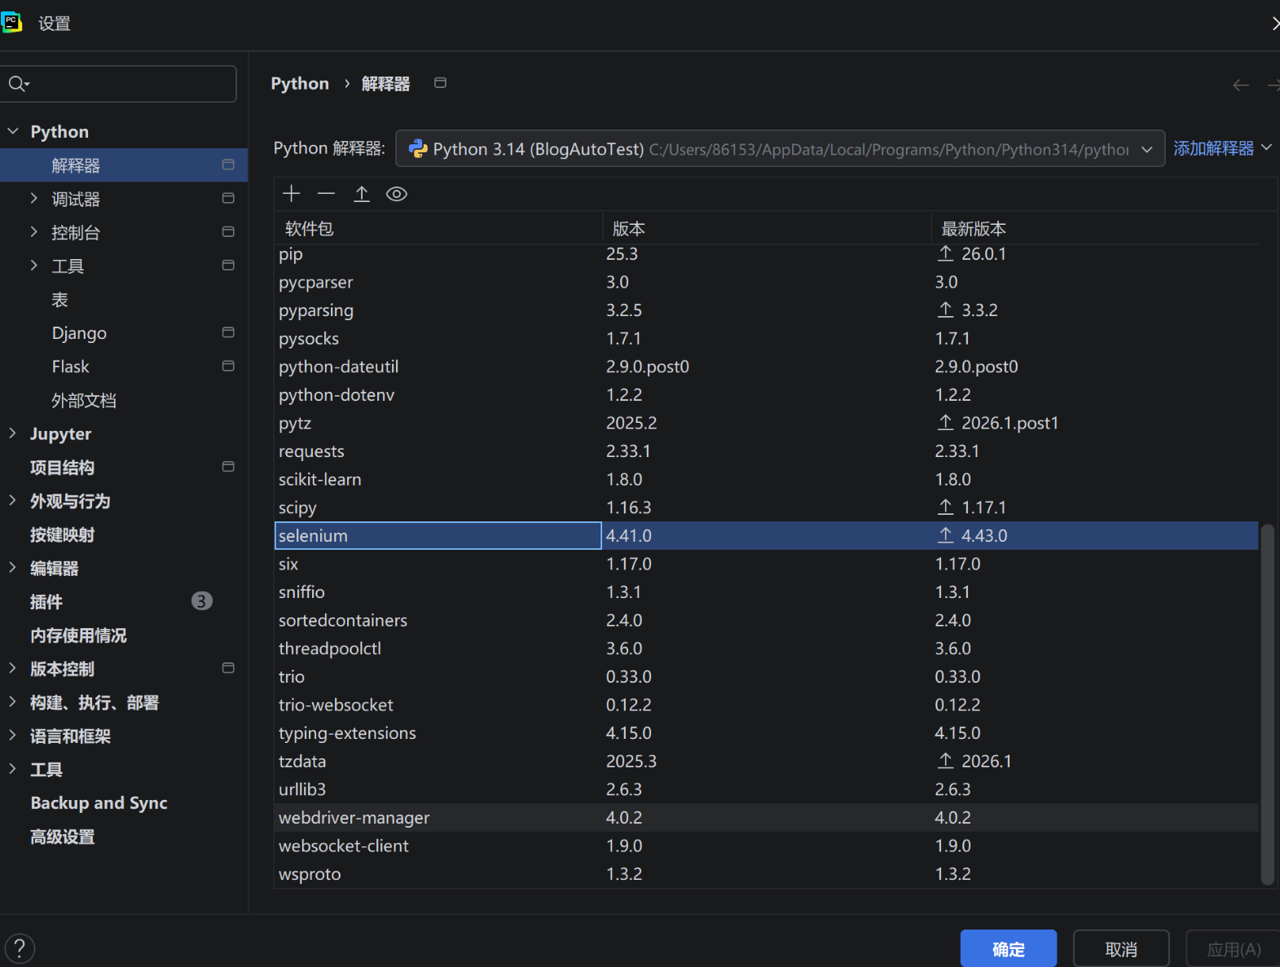The width and height of the screenshot is (1280, 967).
Task: Expand the 调试器 tree node
Action: 33,198
